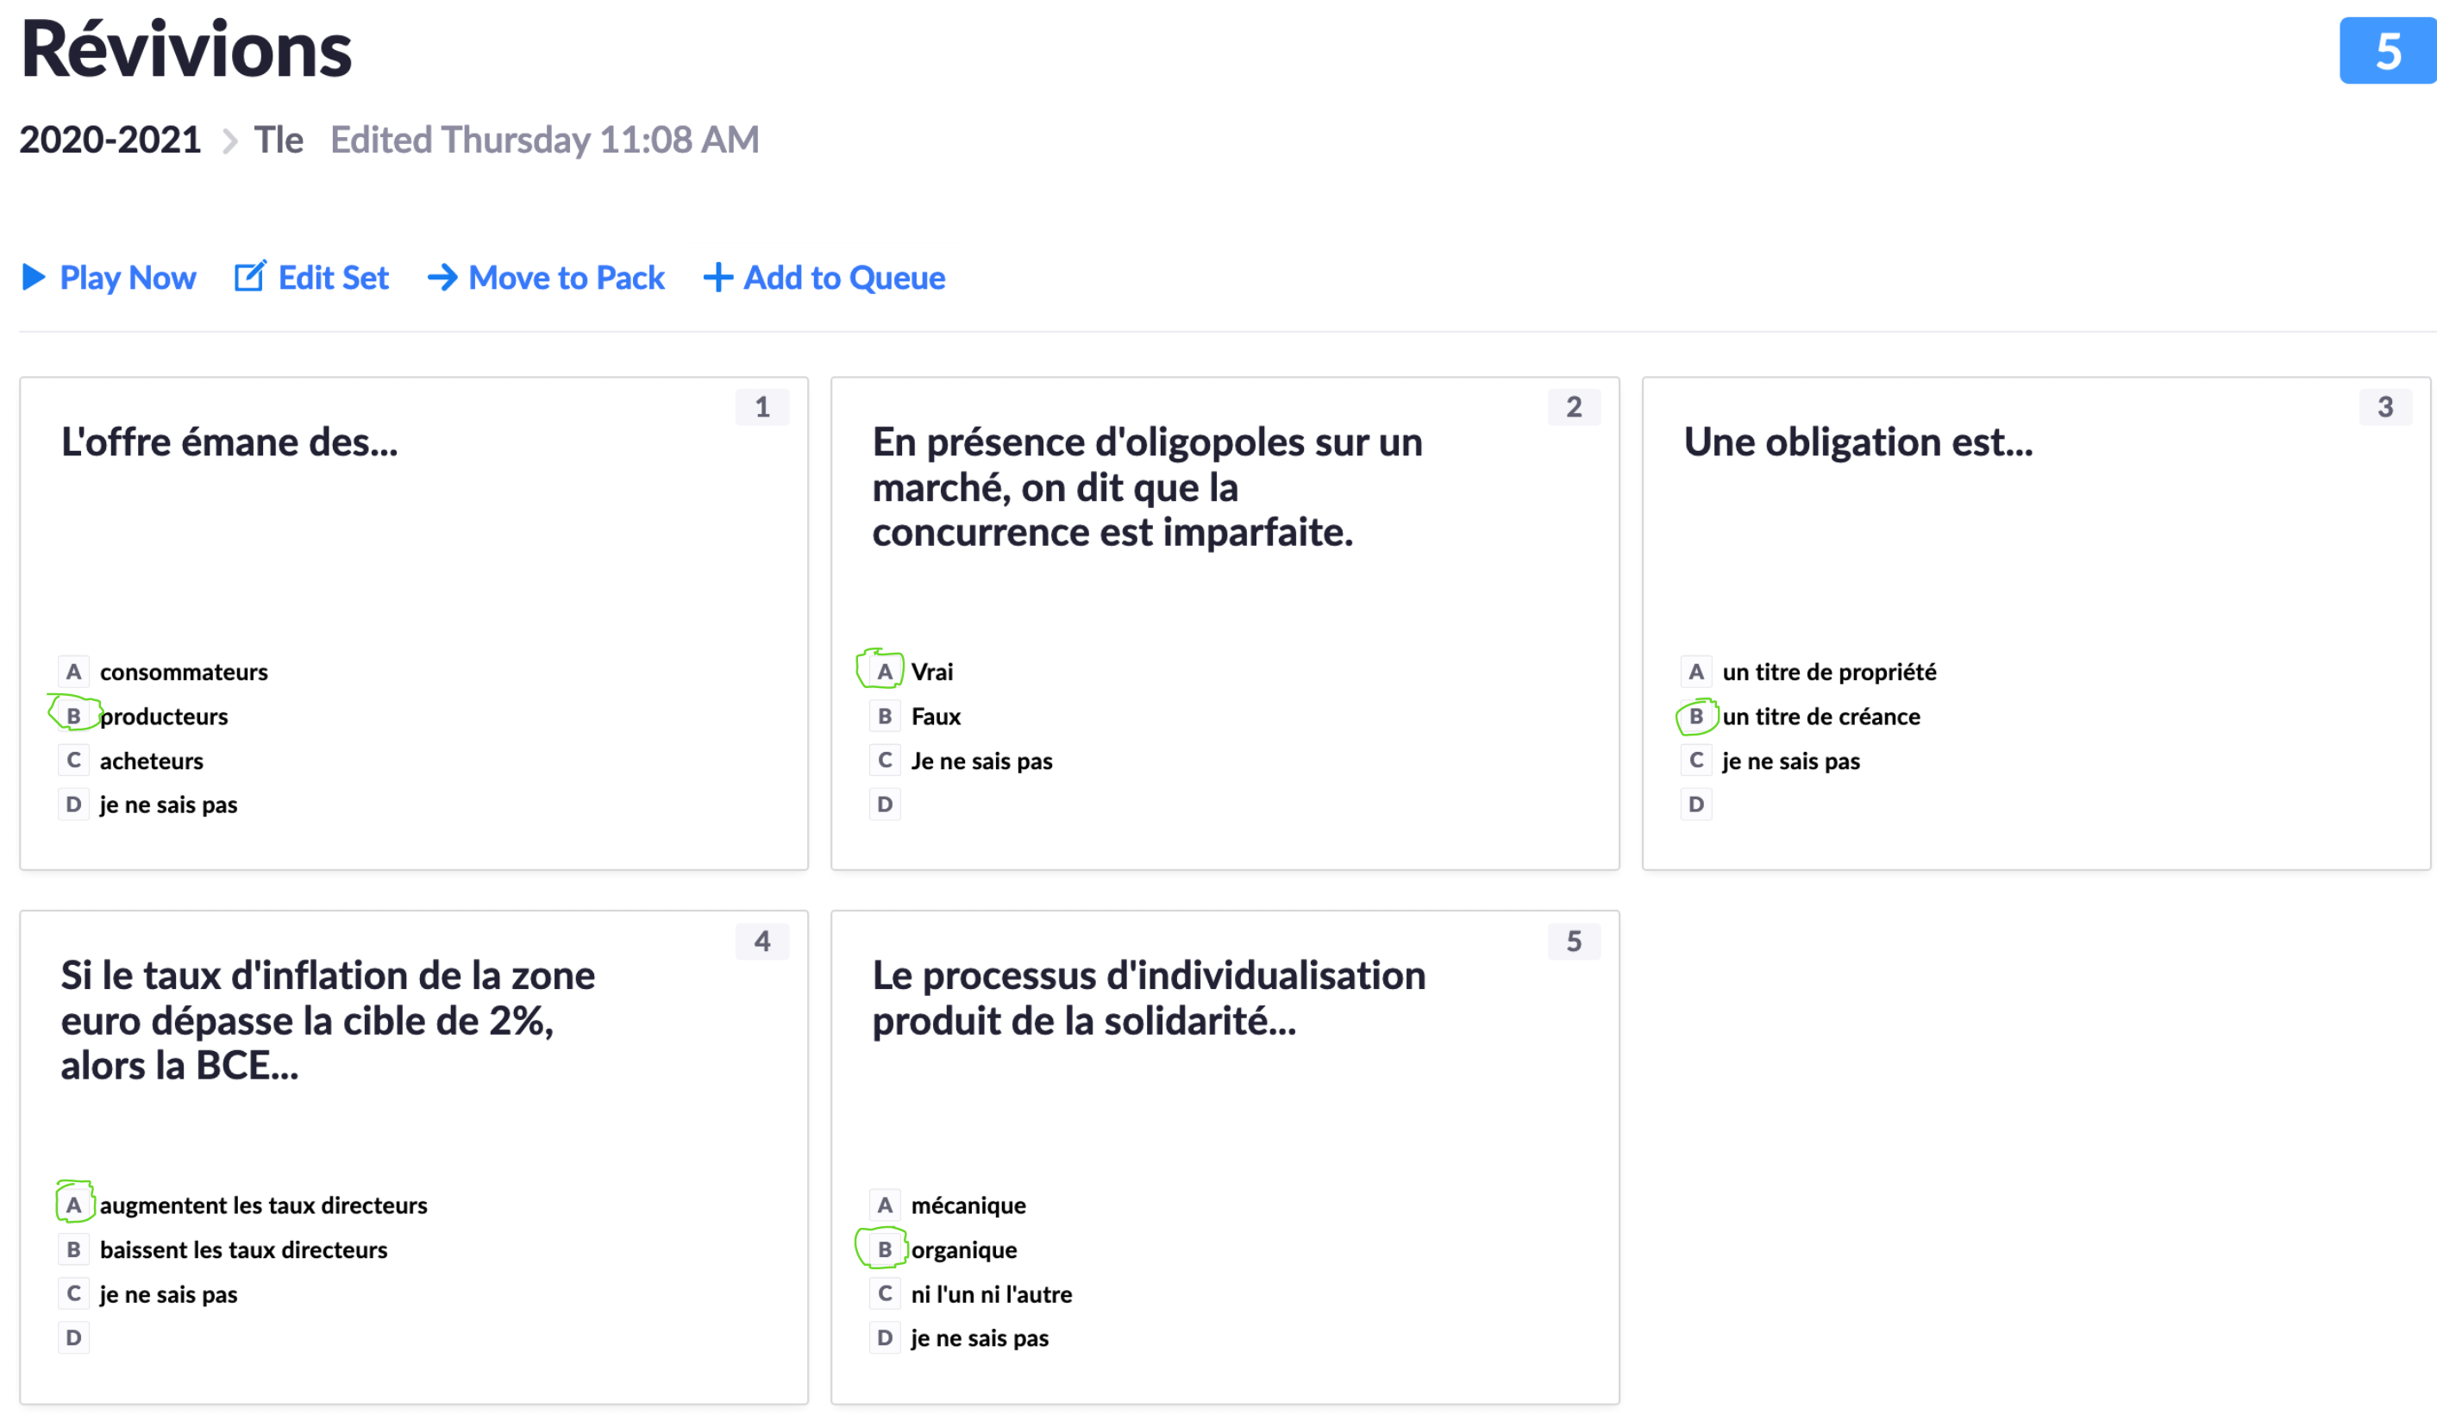Click number badge 4 on BCE card
The width and height of the screenshot is (2437, 1421).
pos(762,942)
